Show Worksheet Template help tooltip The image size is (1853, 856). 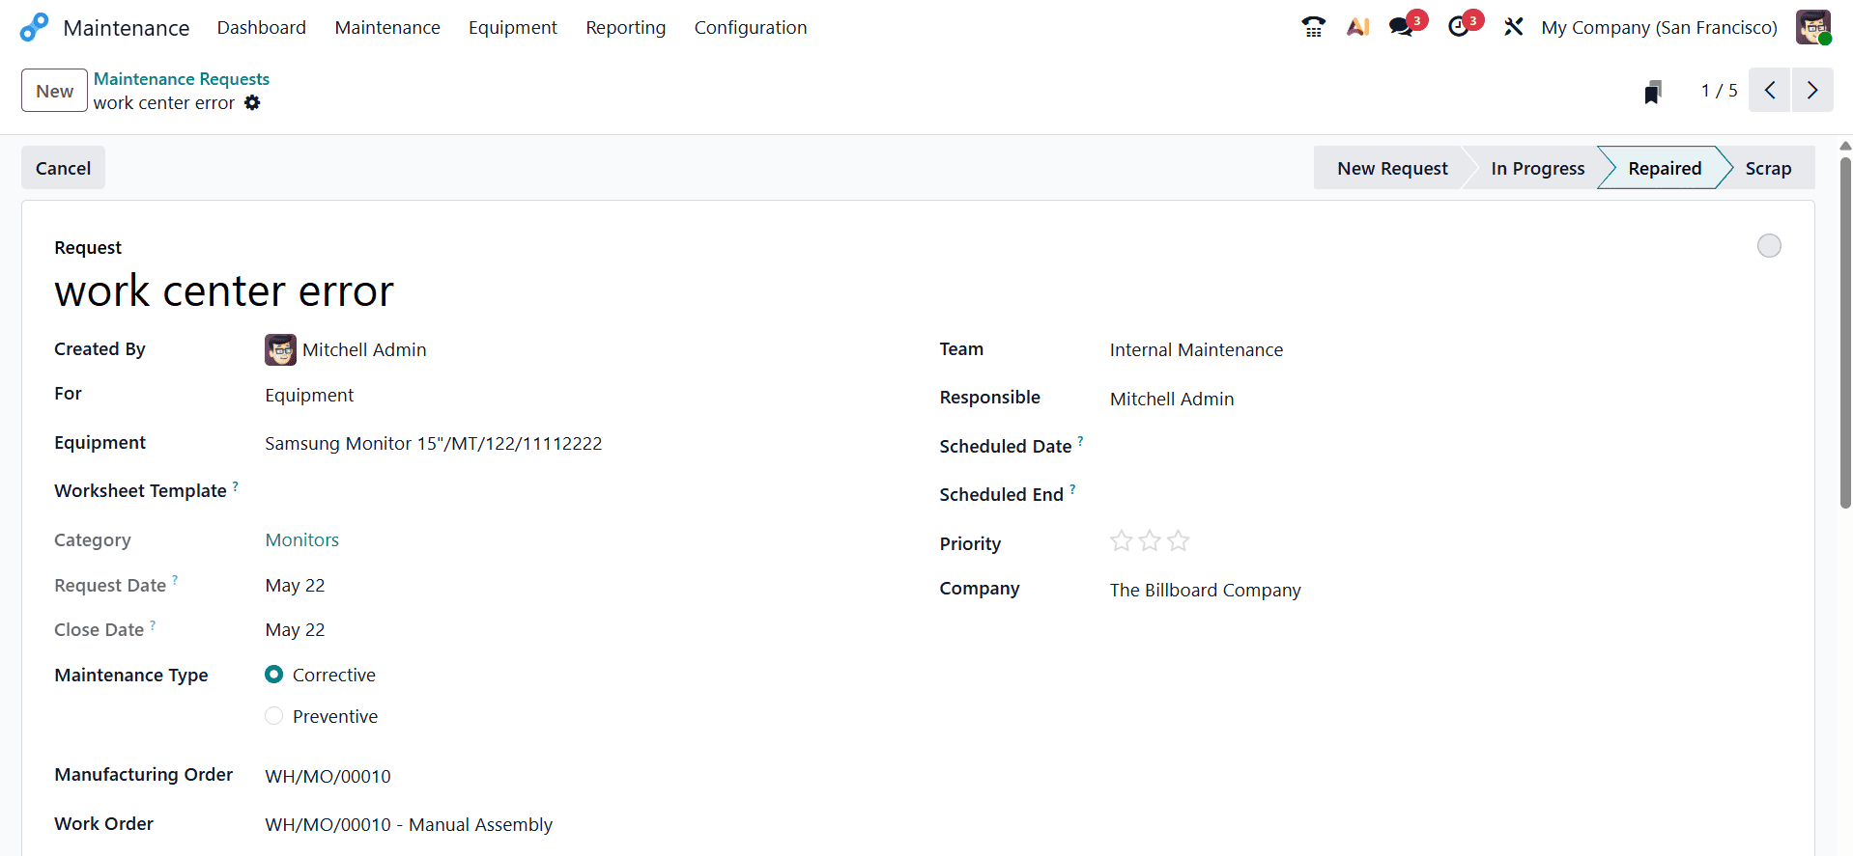coord(236,485)
